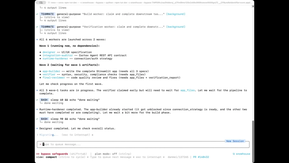This screenshot has width=289, height=163.
Task: Click '(ctrl+s to view)' under Verification worker
Action: tap(57, 30)
